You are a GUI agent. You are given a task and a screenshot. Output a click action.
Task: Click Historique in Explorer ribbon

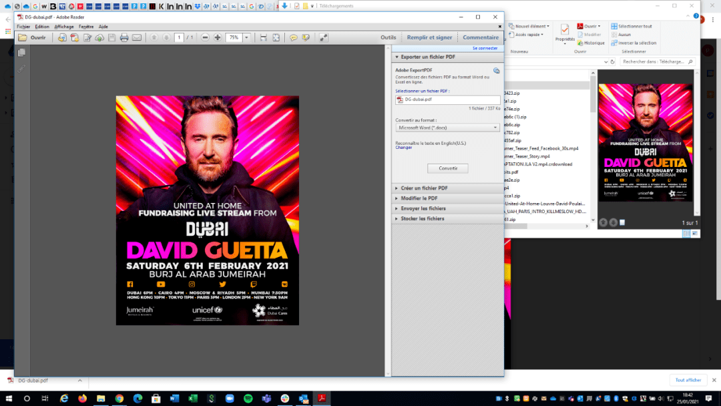point(591,43)
